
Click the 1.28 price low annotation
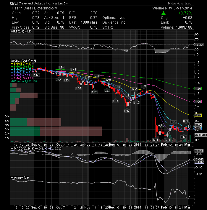click(95, 92)
